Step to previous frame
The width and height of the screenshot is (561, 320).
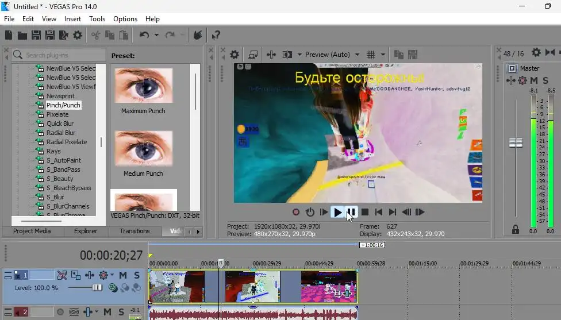pos(406,213)
